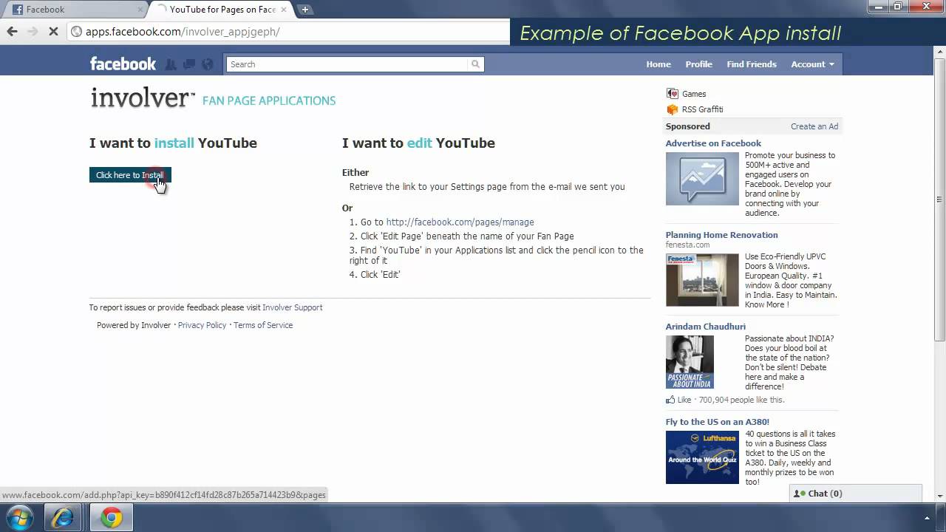This screenshot has width=946, height=532.
Task: Click Lufthansa World Quiz ad image
Action: click(x=702, y=457)
